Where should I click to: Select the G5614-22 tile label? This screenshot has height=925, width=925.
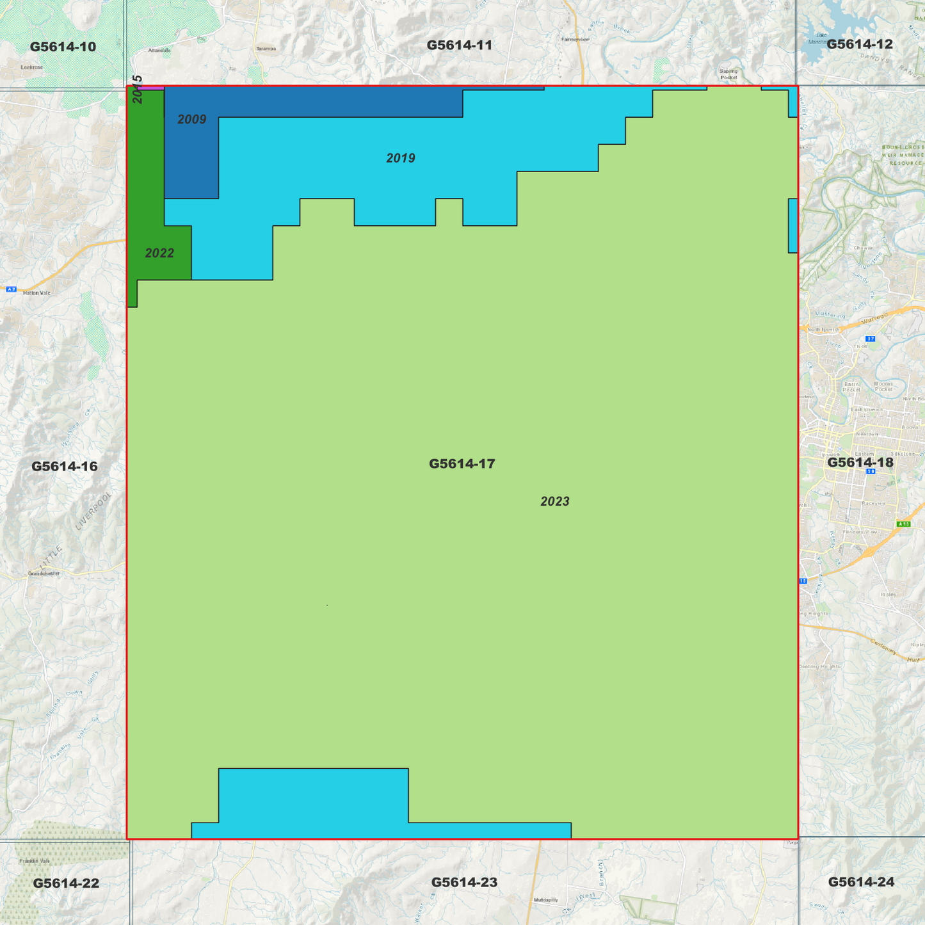pos(66,883)
